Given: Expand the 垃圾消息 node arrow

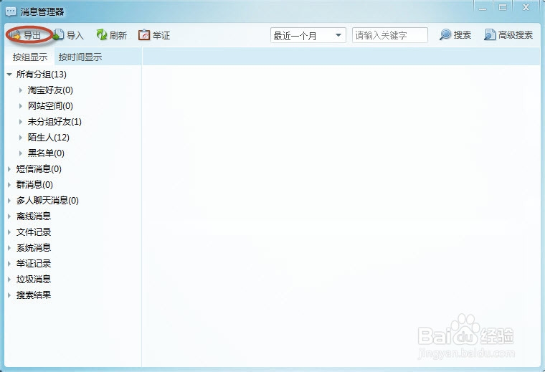Looking at the screenshot, I should 9,280.
